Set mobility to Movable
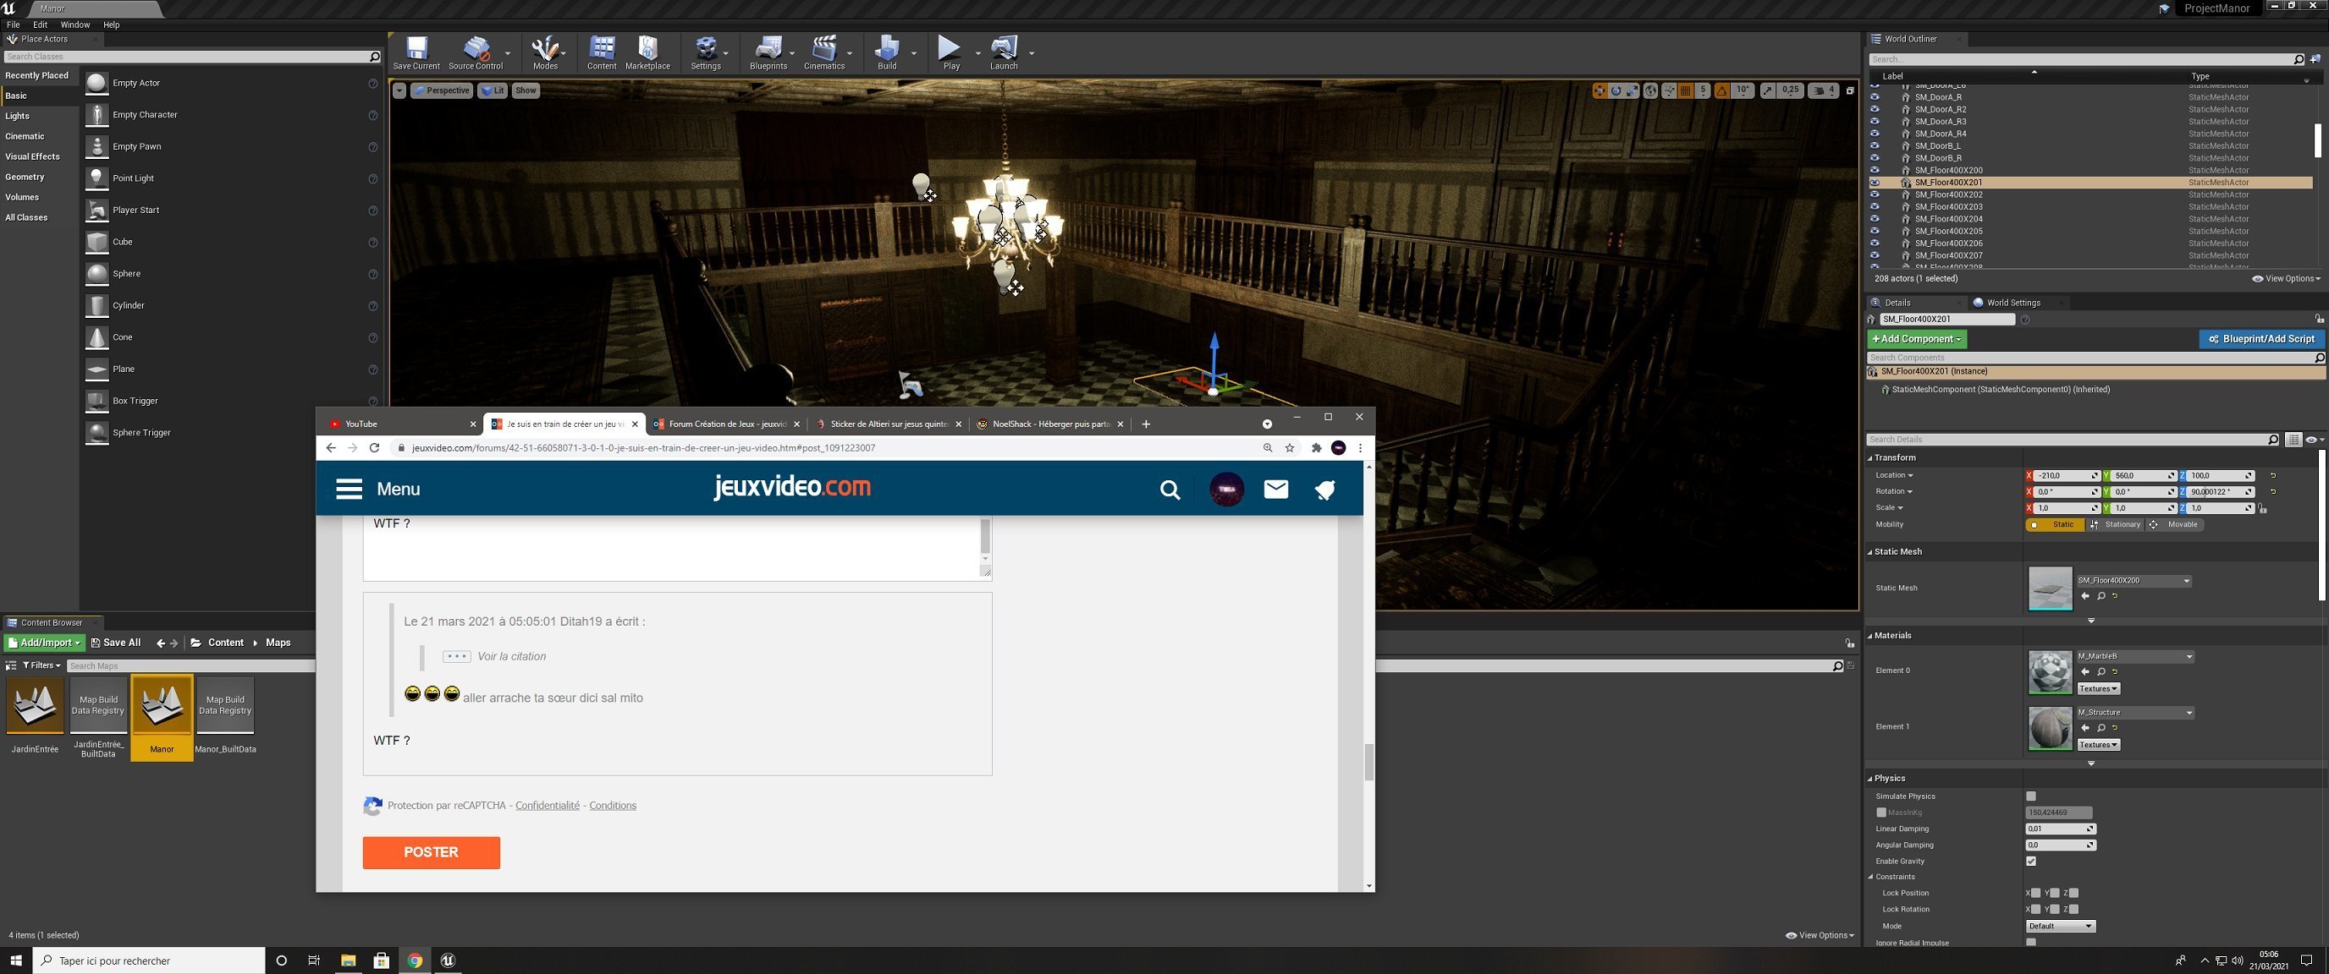The width and height of the screenshot is (2329, 974). coord(2173,525)
